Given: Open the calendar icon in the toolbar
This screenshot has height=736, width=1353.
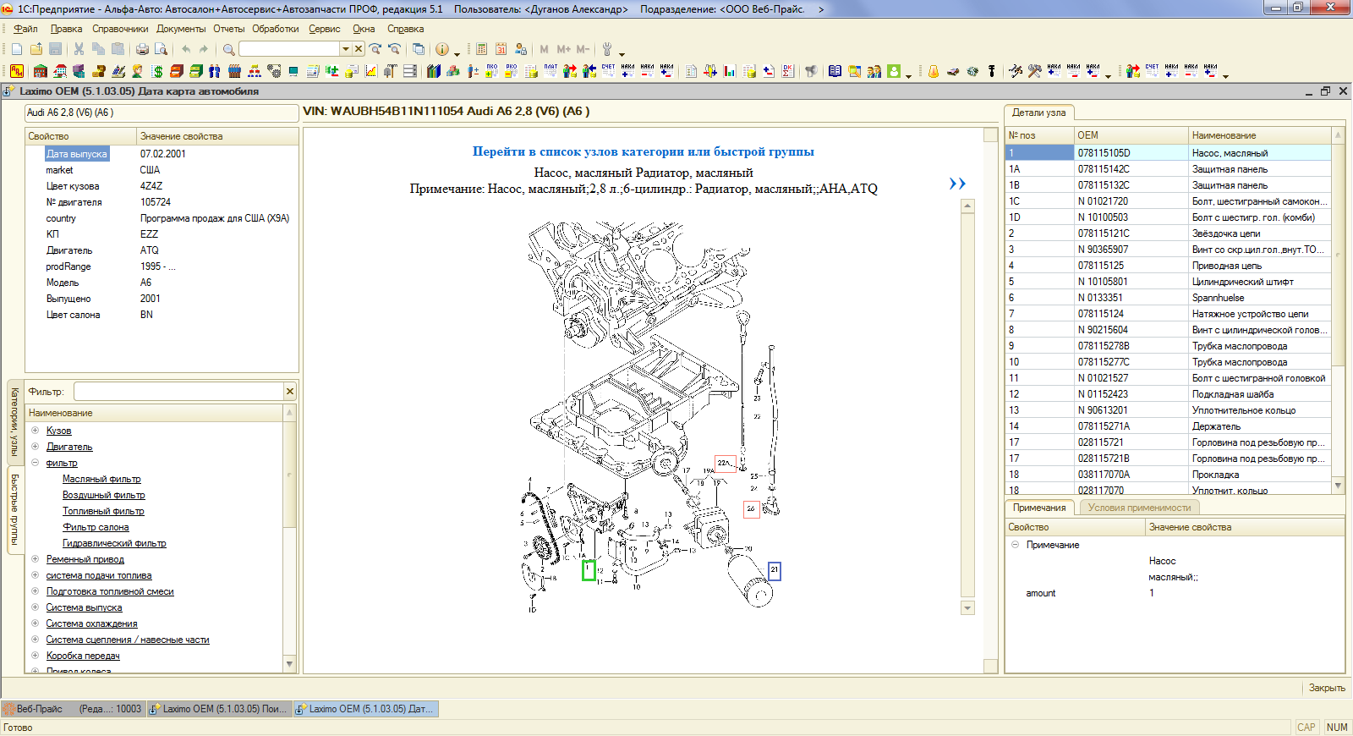Looking at the screenshot, I should (x=501, y=49).
